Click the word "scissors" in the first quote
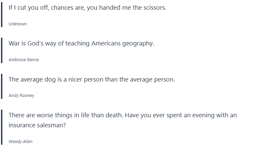The width and height of the screenshot is (271, 147). pos(155,8)
